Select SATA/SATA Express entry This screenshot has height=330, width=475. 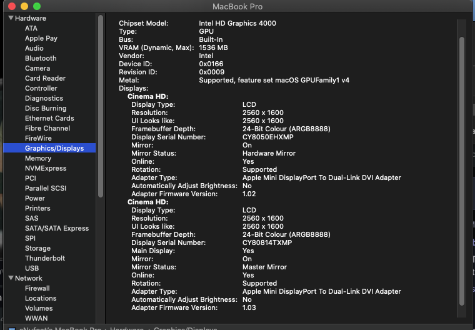pyautogui.click(x=57, y=228)
